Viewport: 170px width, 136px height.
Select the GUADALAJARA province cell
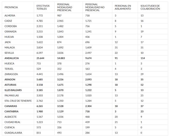tap(13, 133)
